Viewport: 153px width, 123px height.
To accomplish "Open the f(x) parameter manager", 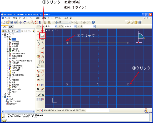I will 42,80.
